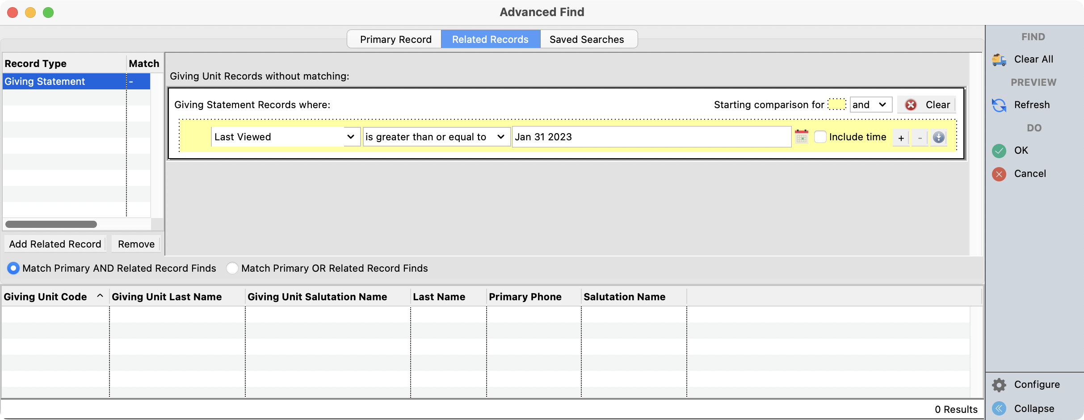
Task: Click the Collapse arrows icon
Action: (999, 408)
